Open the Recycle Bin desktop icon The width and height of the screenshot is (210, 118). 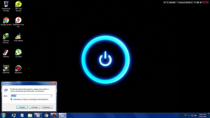click(x=6, y=6)
